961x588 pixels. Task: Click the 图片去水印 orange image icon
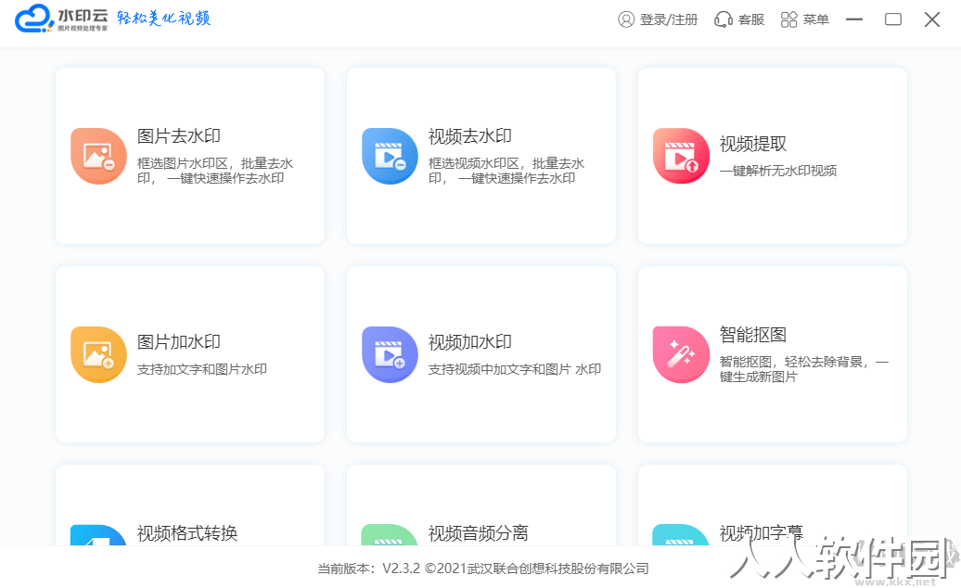[98, 156]
